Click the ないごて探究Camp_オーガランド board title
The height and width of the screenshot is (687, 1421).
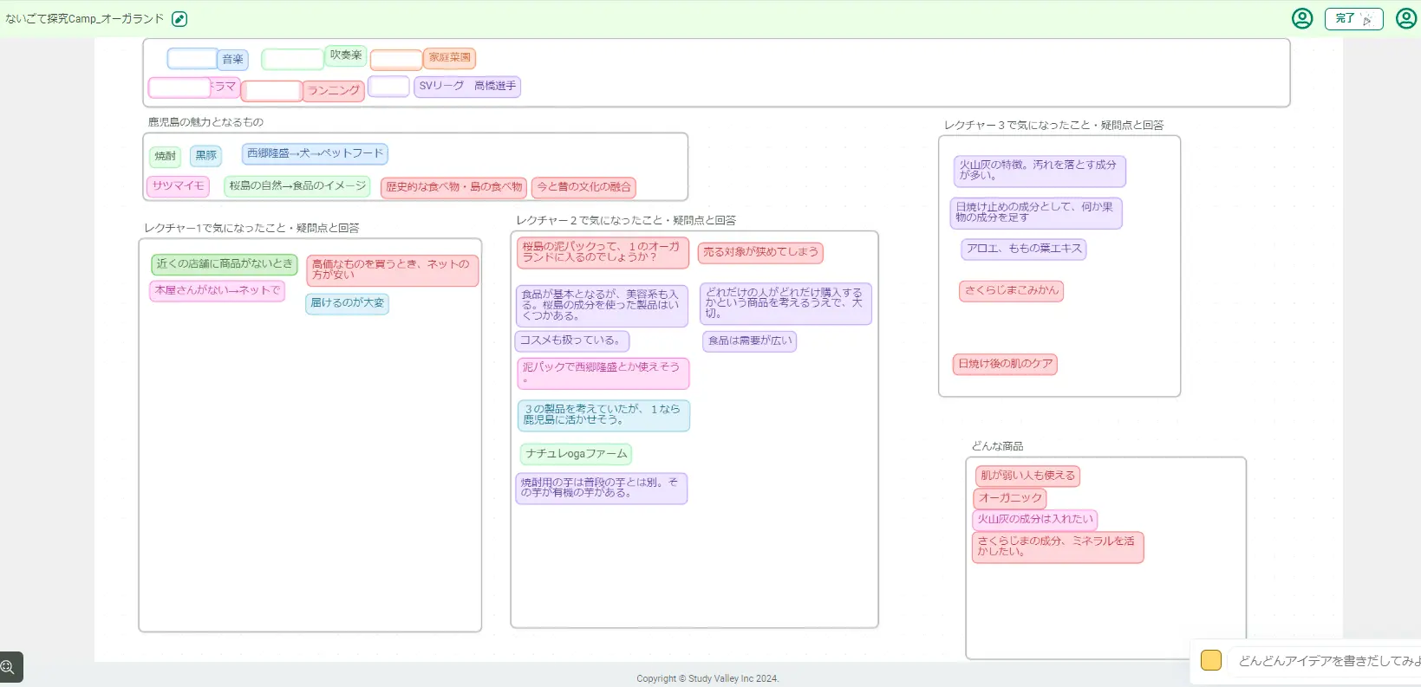point(84,19)
